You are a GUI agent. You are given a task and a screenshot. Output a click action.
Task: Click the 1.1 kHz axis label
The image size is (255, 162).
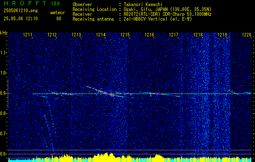click(x=4, y=53)
